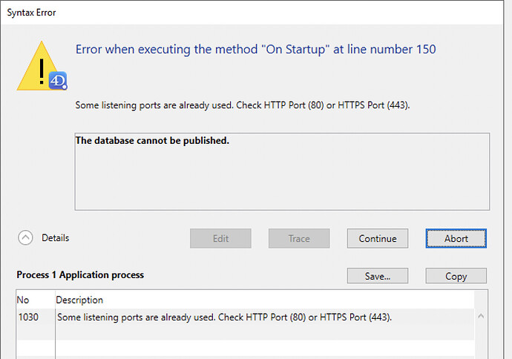Click the HTTP Port message below heading
Viewport: 512px width, 359px height.
tap(243, 105)
